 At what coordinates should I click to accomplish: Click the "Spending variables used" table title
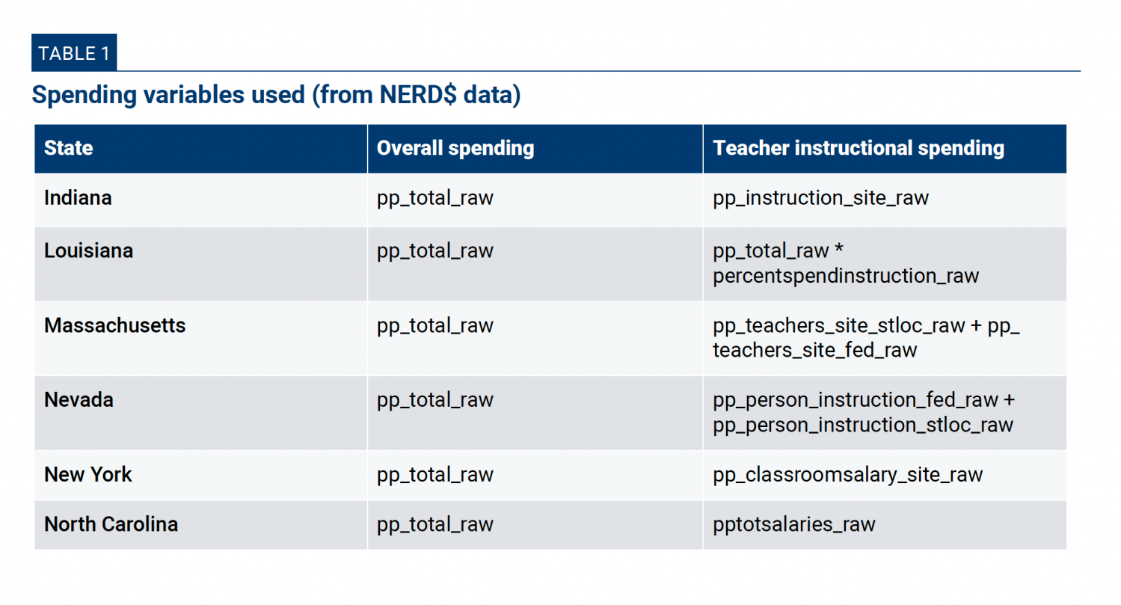click(x=275, y=96)
